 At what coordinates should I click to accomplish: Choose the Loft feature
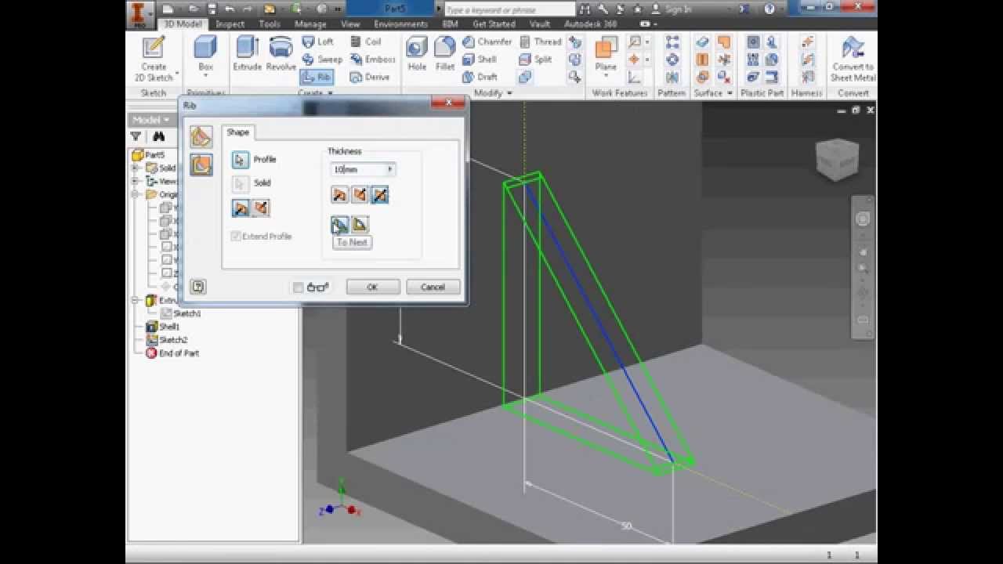318,42
